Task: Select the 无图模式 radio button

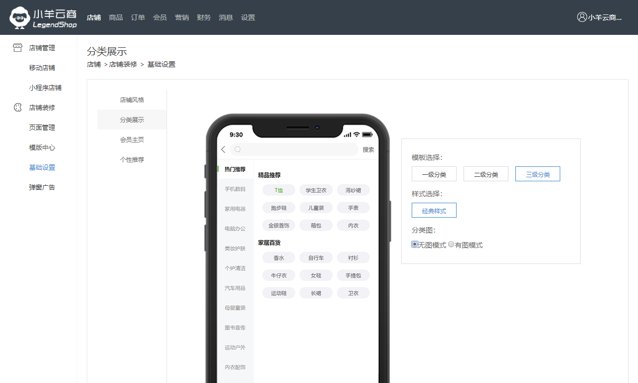Action: pyautogui.click(x=415, y=245)
